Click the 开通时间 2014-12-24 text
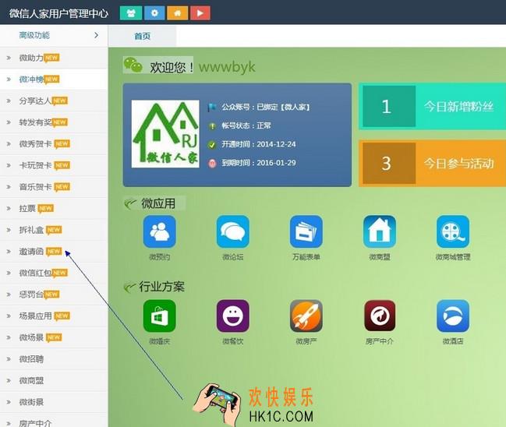The width and height of the screenshot is (506, 427). (x=259, y=144)
